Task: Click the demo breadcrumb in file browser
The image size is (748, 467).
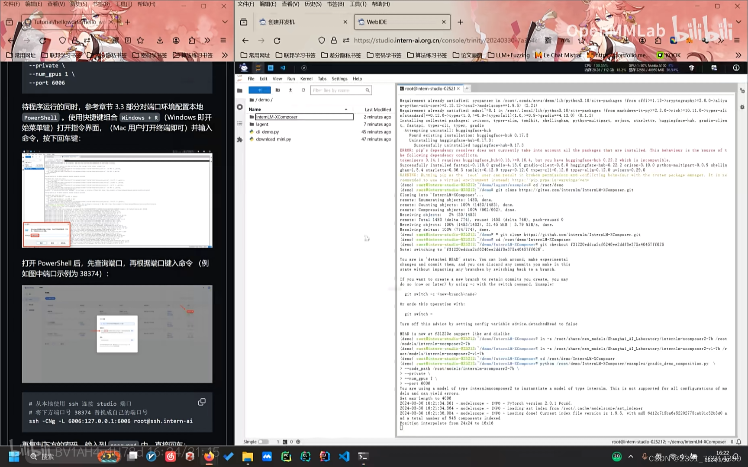Action: (x=264, y=99)
